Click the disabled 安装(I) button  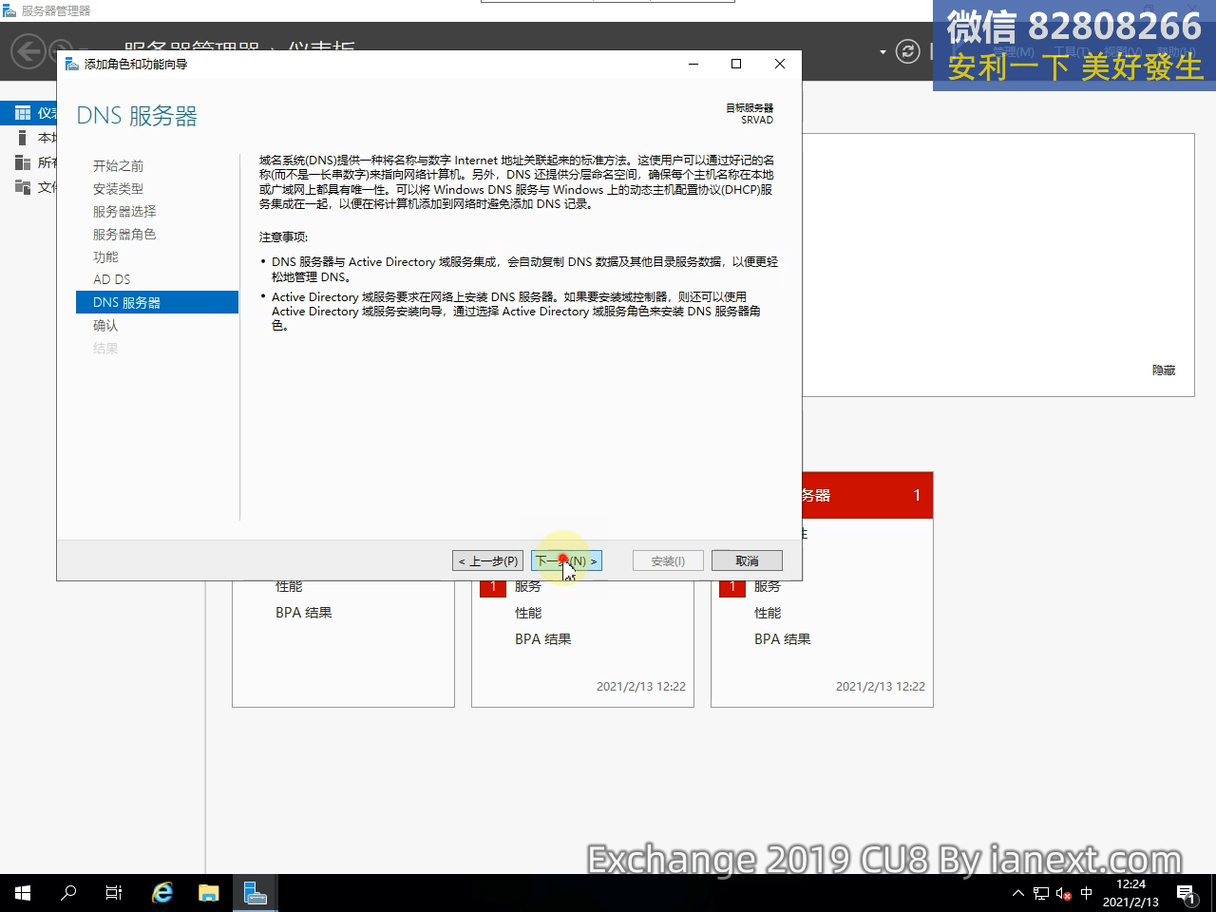668,560
